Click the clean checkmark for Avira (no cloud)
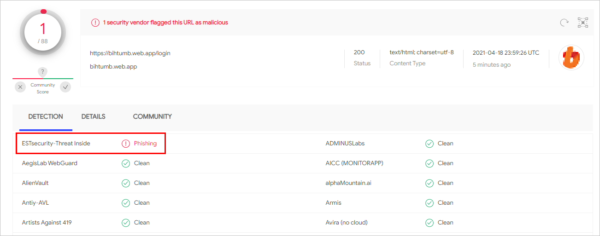The image size is (600, 236). click(x=429, y=223)
